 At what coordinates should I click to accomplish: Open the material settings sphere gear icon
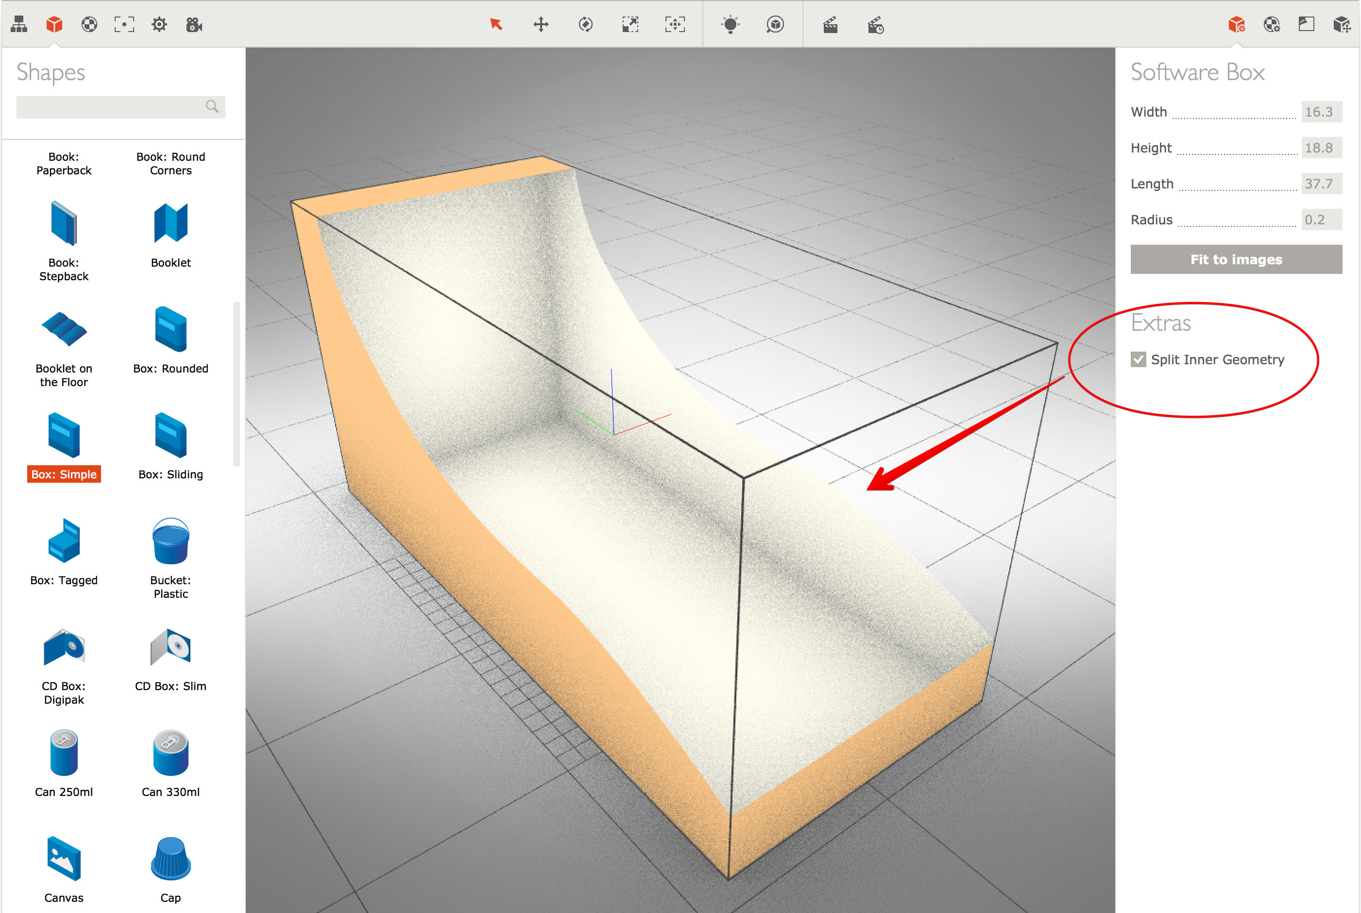pos(1272,24)
